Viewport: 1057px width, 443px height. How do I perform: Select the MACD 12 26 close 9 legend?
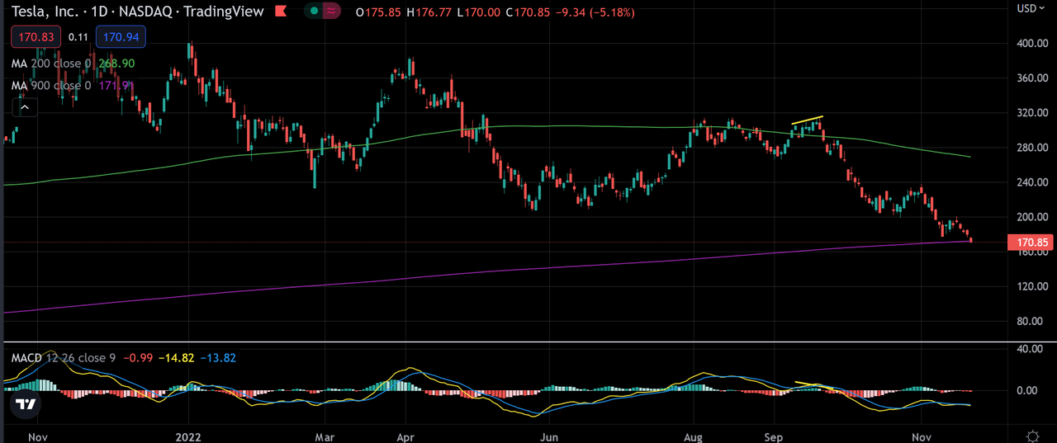[x=64, y=358]
